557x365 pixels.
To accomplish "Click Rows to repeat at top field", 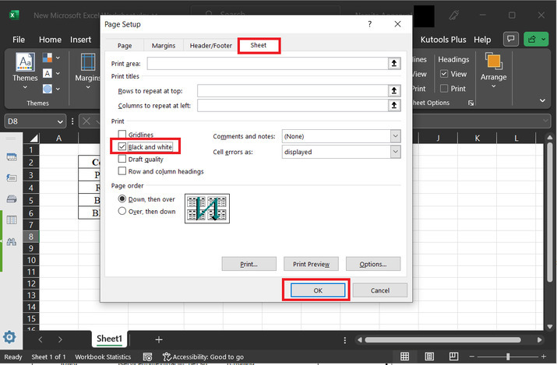I will (293, 91).
